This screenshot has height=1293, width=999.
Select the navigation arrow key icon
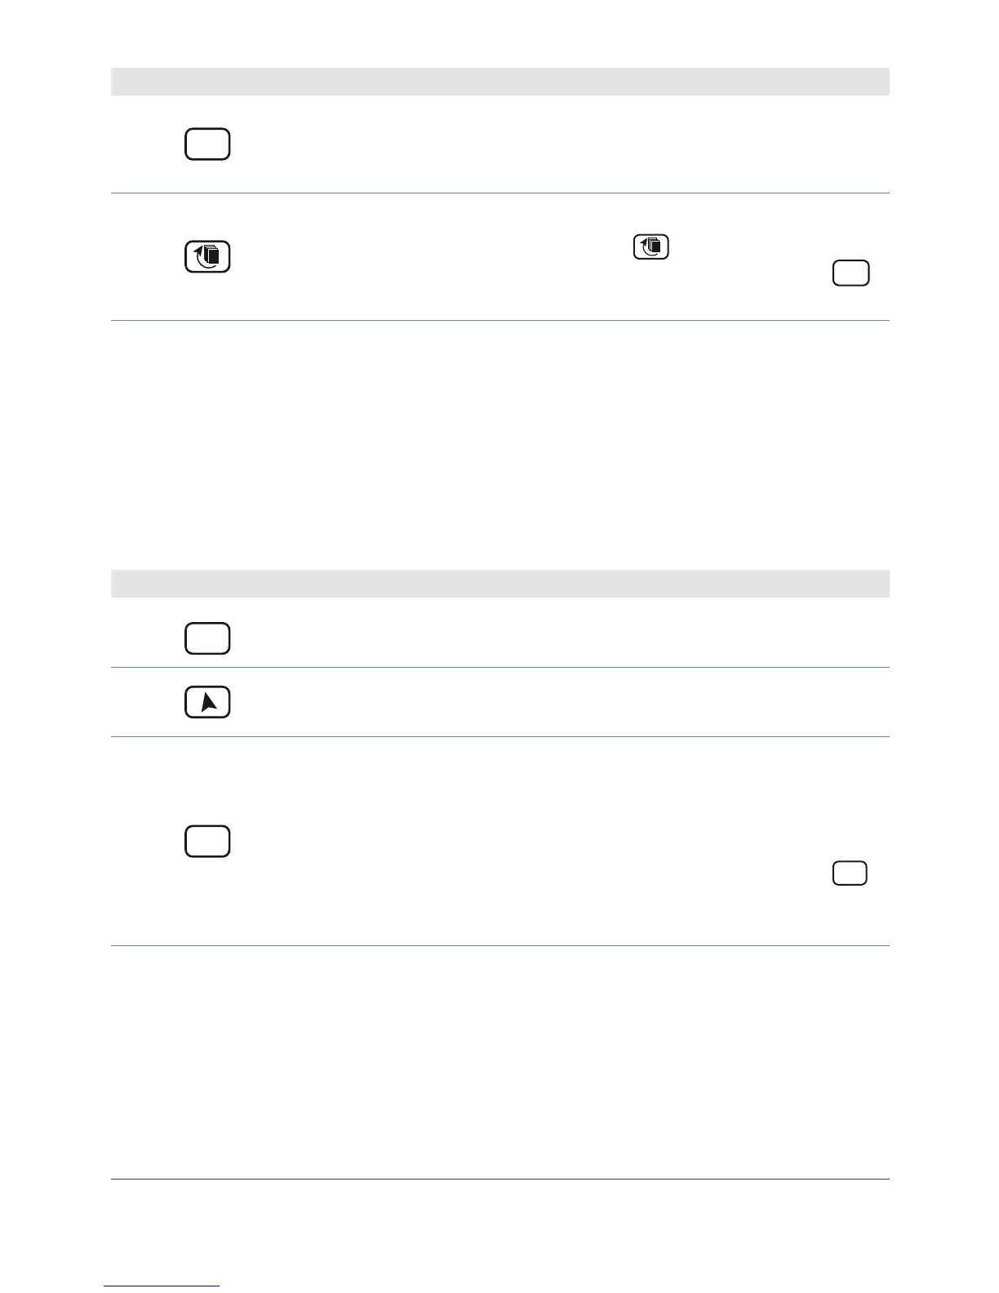[207, 703]
